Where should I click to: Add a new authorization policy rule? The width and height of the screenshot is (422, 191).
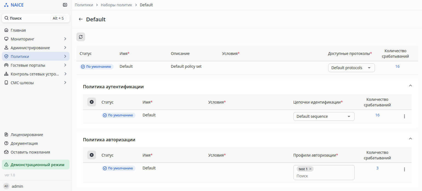point(92,155)
